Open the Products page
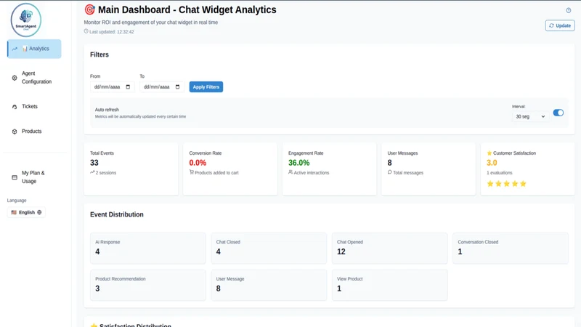Image resolution: width=581 pixels, height=327 pixels. [34, 132]
